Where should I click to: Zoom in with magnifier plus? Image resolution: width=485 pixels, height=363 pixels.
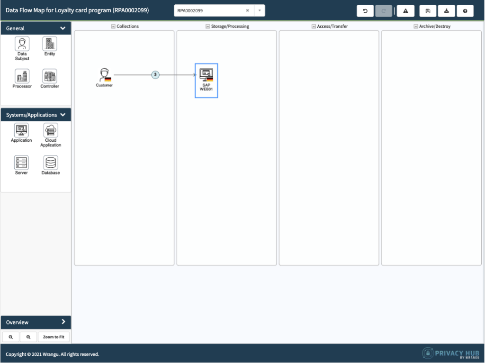point(28,337)
